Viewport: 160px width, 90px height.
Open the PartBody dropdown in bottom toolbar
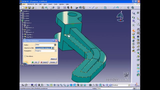(121, 85)
